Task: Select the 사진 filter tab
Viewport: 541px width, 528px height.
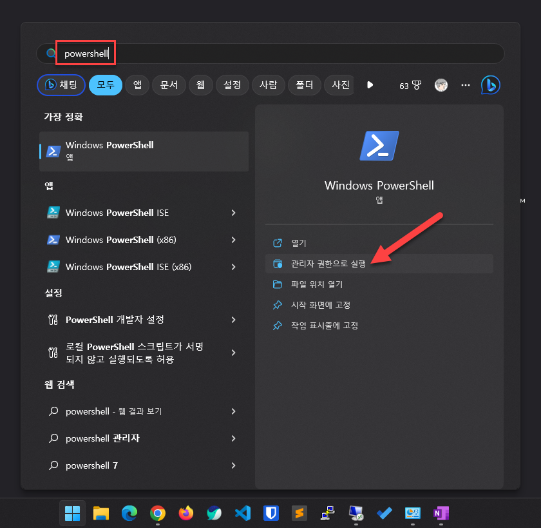Action: click(339, 85)
